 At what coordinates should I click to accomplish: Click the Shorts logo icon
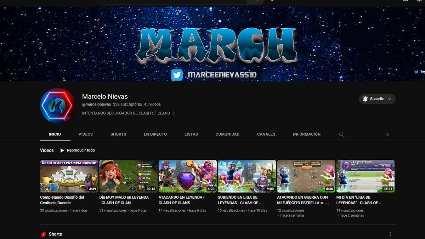coord(43,234)
